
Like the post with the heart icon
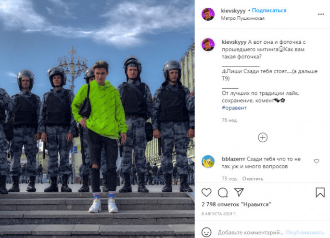(x=206, y=192)
